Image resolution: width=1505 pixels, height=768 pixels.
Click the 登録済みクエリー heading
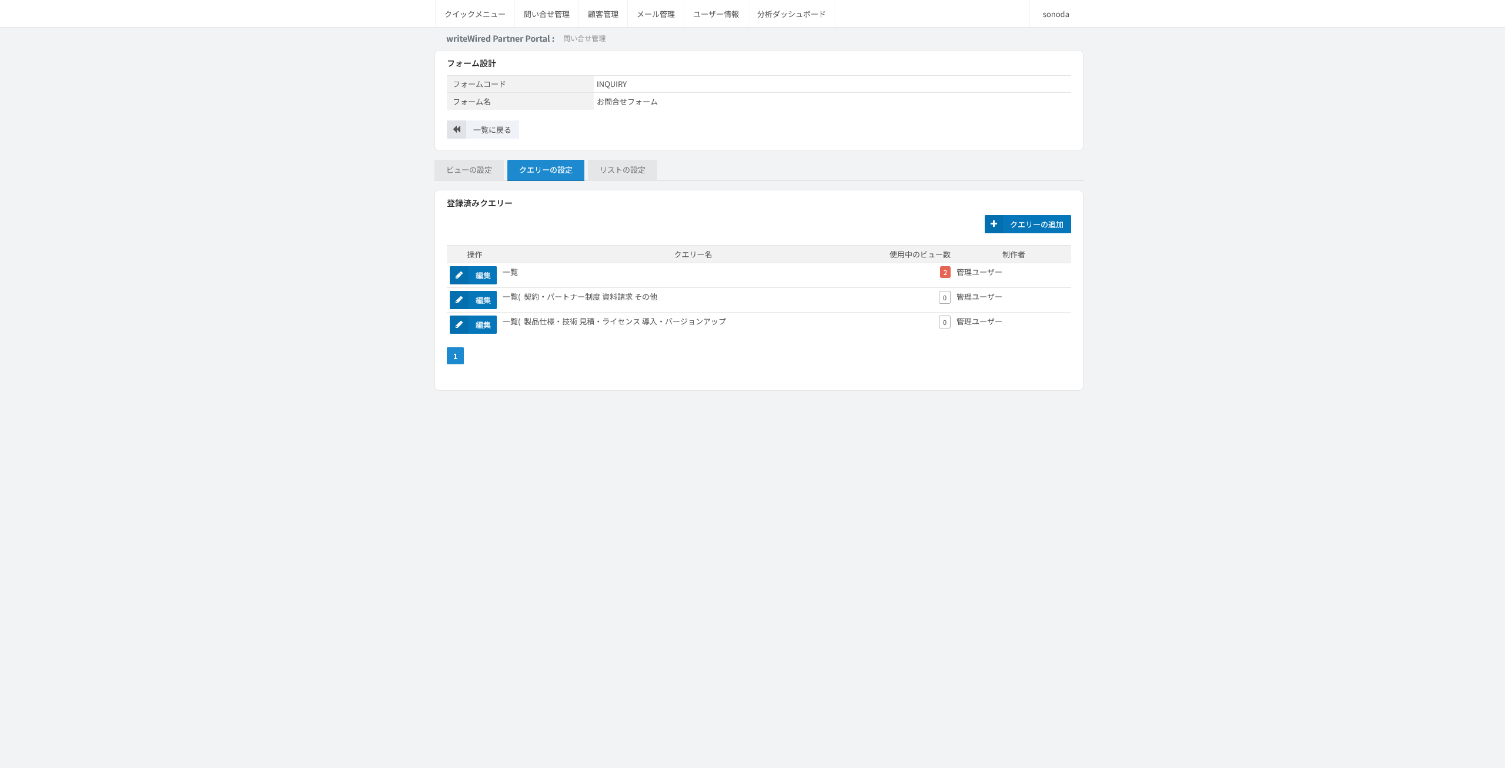pos(480,203)
